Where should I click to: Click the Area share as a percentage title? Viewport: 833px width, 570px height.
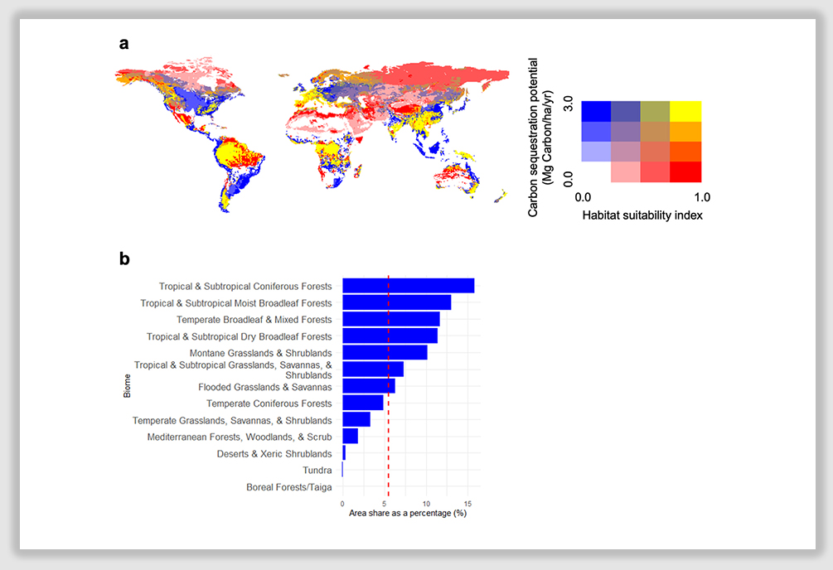407,514
